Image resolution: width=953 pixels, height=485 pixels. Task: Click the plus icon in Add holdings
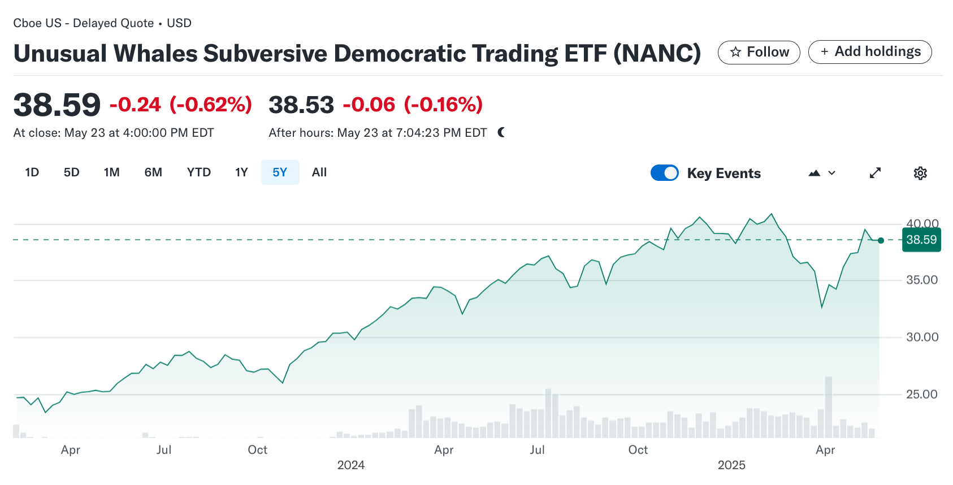click(x=825, y=51)
